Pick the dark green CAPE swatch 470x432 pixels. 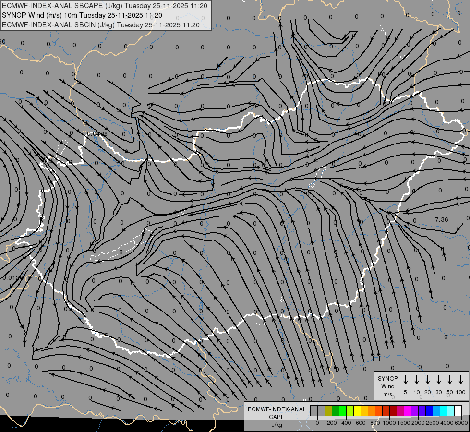336,411
